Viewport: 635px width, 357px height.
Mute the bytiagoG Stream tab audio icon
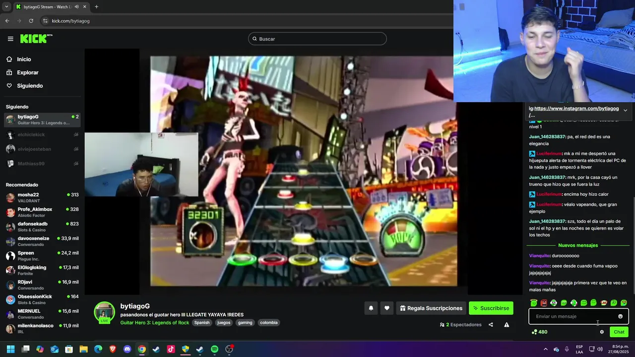pyautogui.click(x=76, y=7)
